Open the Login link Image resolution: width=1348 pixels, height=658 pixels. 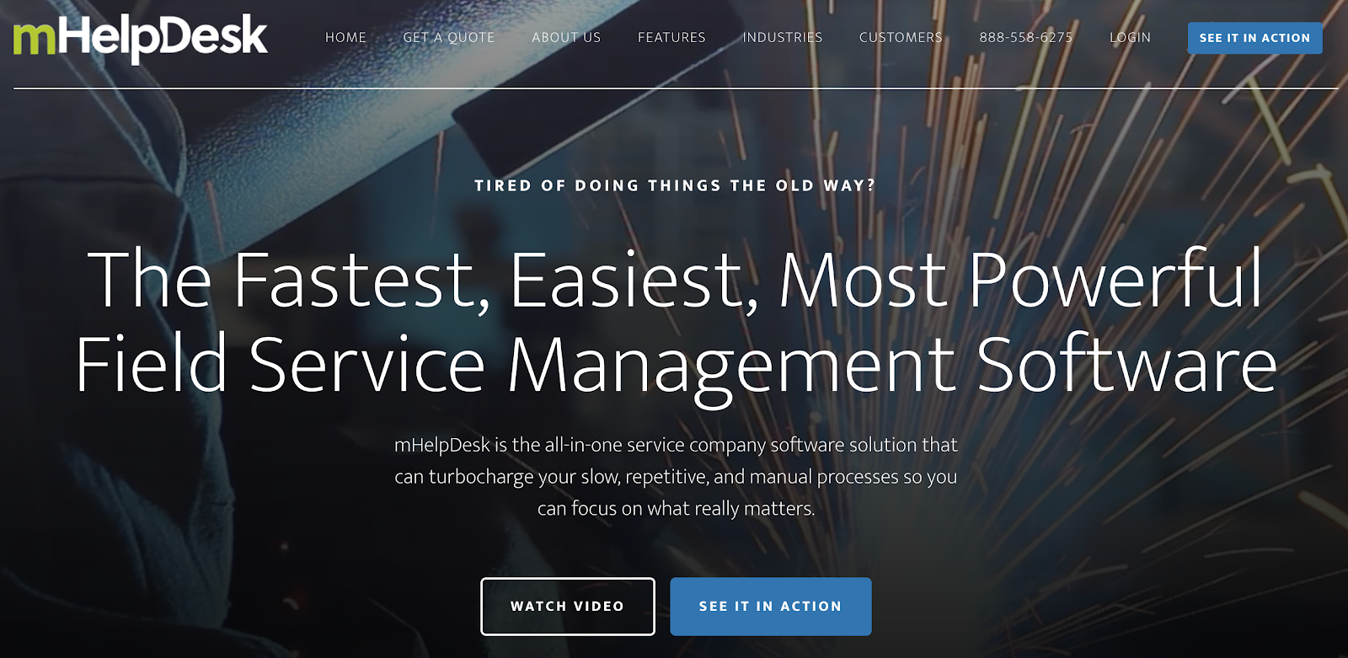1130,38
